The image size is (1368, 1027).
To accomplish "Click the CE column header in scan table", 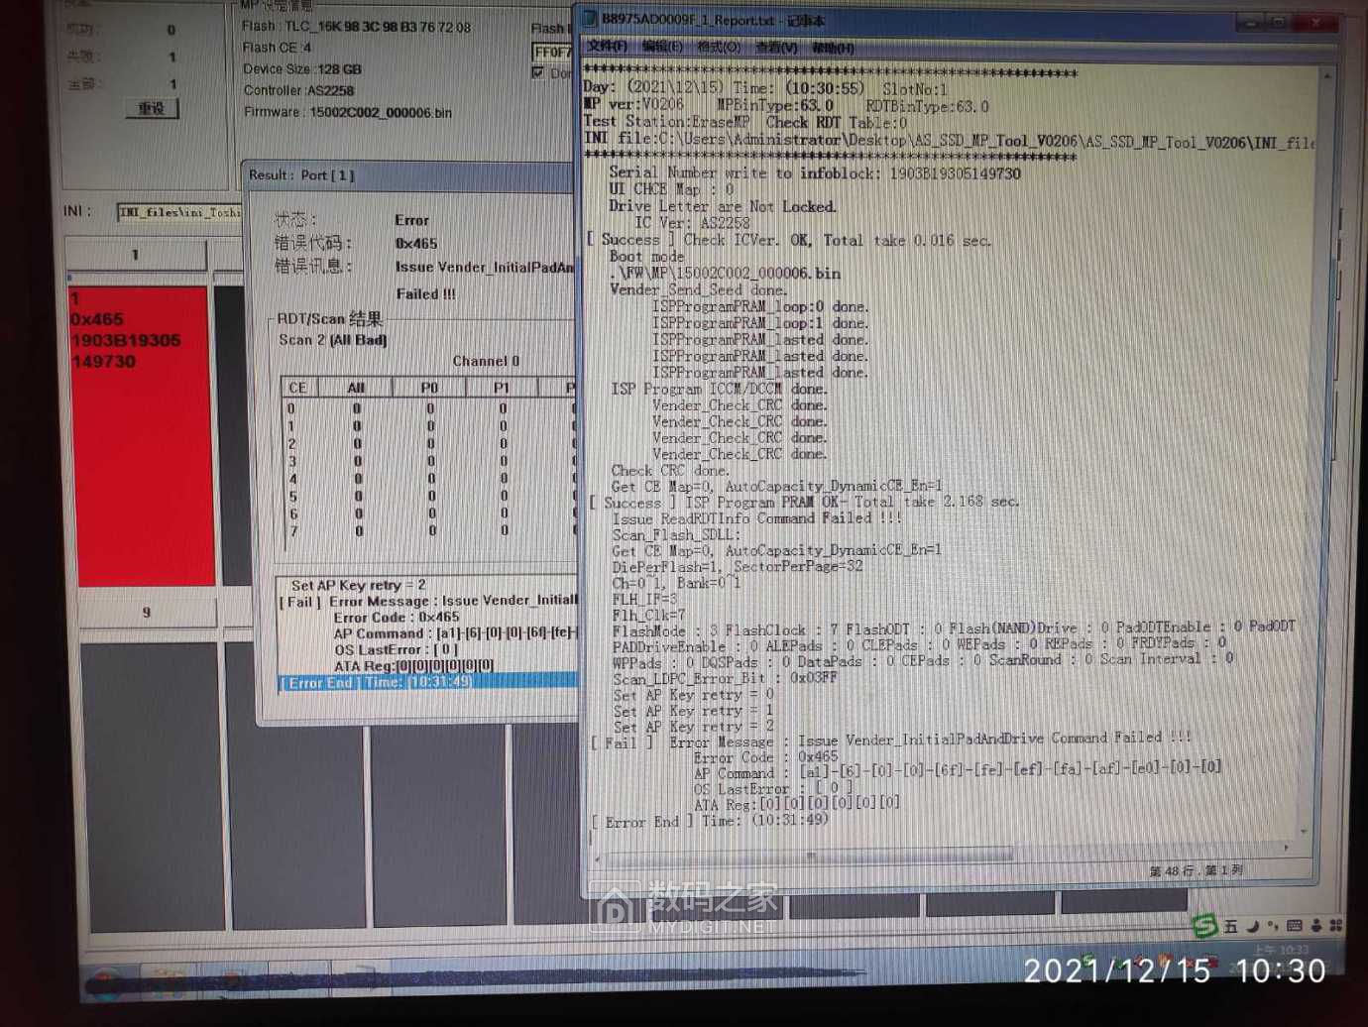I will click(297, 388).
